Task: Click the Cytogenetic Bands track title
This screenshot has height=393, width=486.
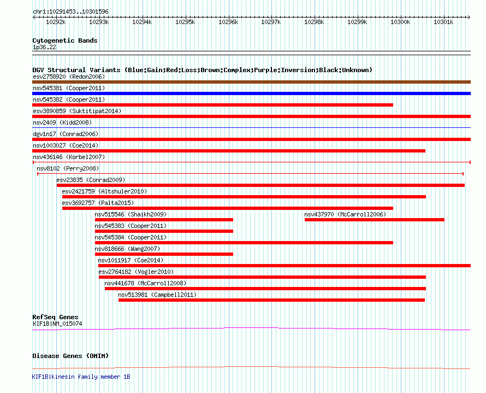Action: (65, 40)
